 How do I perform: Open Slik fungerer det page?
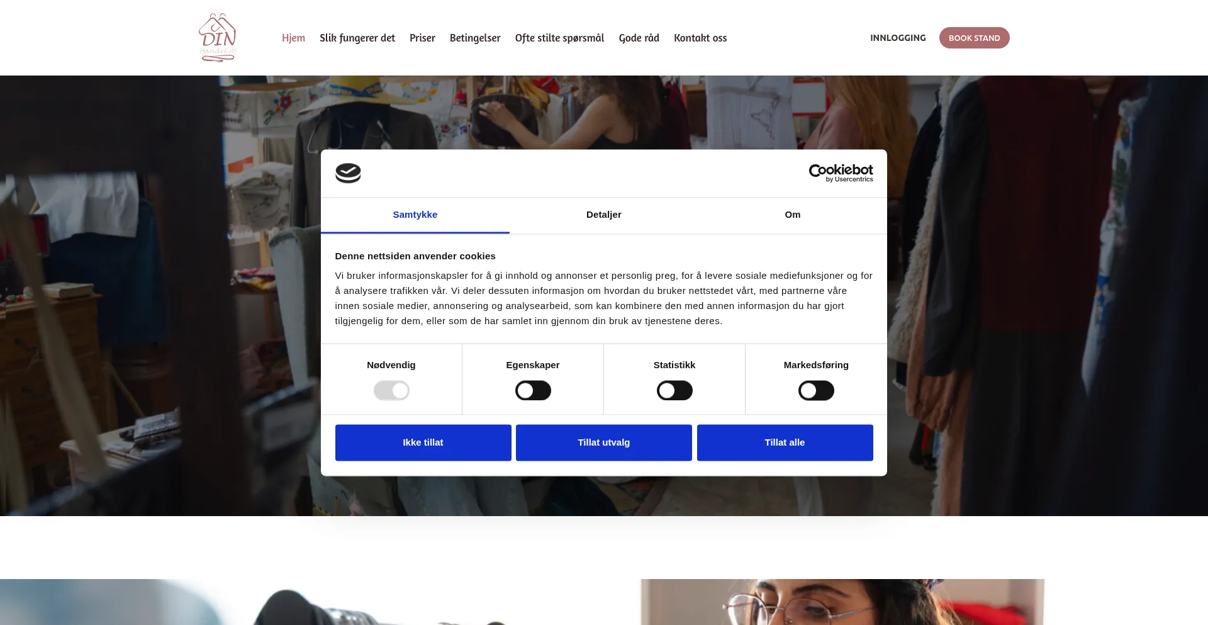pos(357,38)
